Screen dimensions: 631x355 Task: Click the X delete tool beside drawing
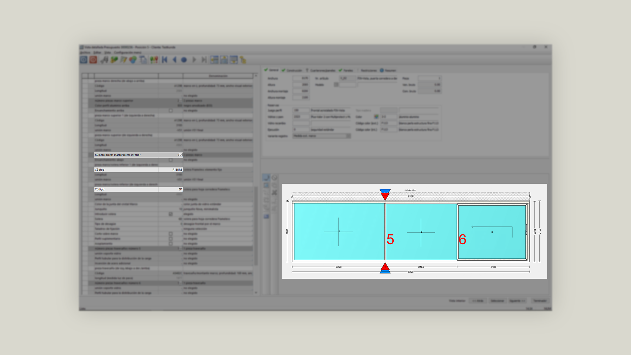[274, 193]
